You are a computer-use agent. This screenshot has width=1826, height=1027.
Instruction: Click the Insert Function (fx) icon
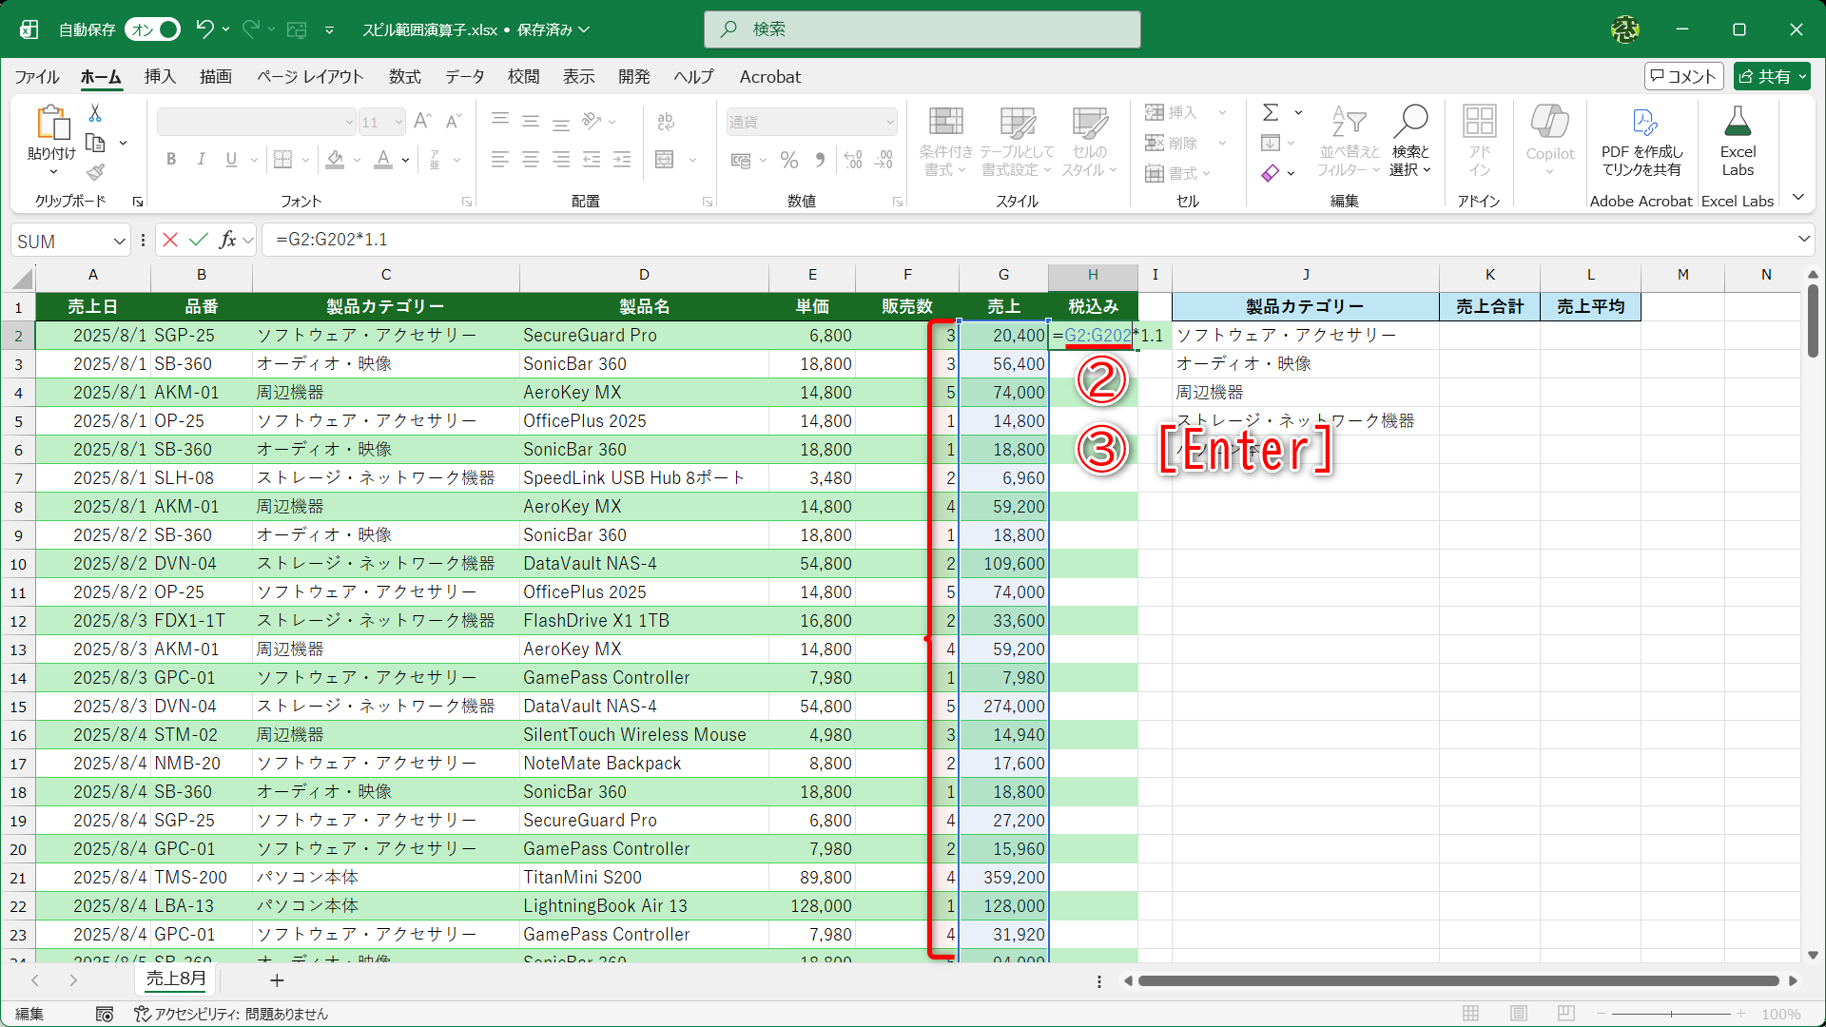pyautogui.click(x=227, y=240)
